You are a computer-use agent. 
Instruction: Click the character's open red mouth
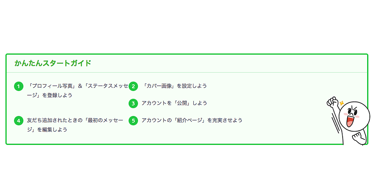coord(350,121)
